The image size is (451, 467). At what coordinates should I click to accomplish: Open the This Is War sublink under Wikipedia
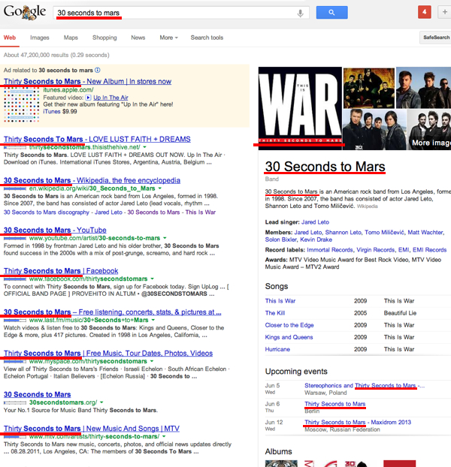pos(200,212)
